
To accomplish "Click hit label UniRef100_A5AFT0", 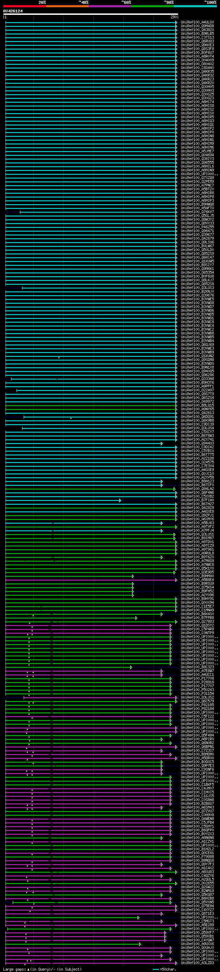I will pos(197,208).
